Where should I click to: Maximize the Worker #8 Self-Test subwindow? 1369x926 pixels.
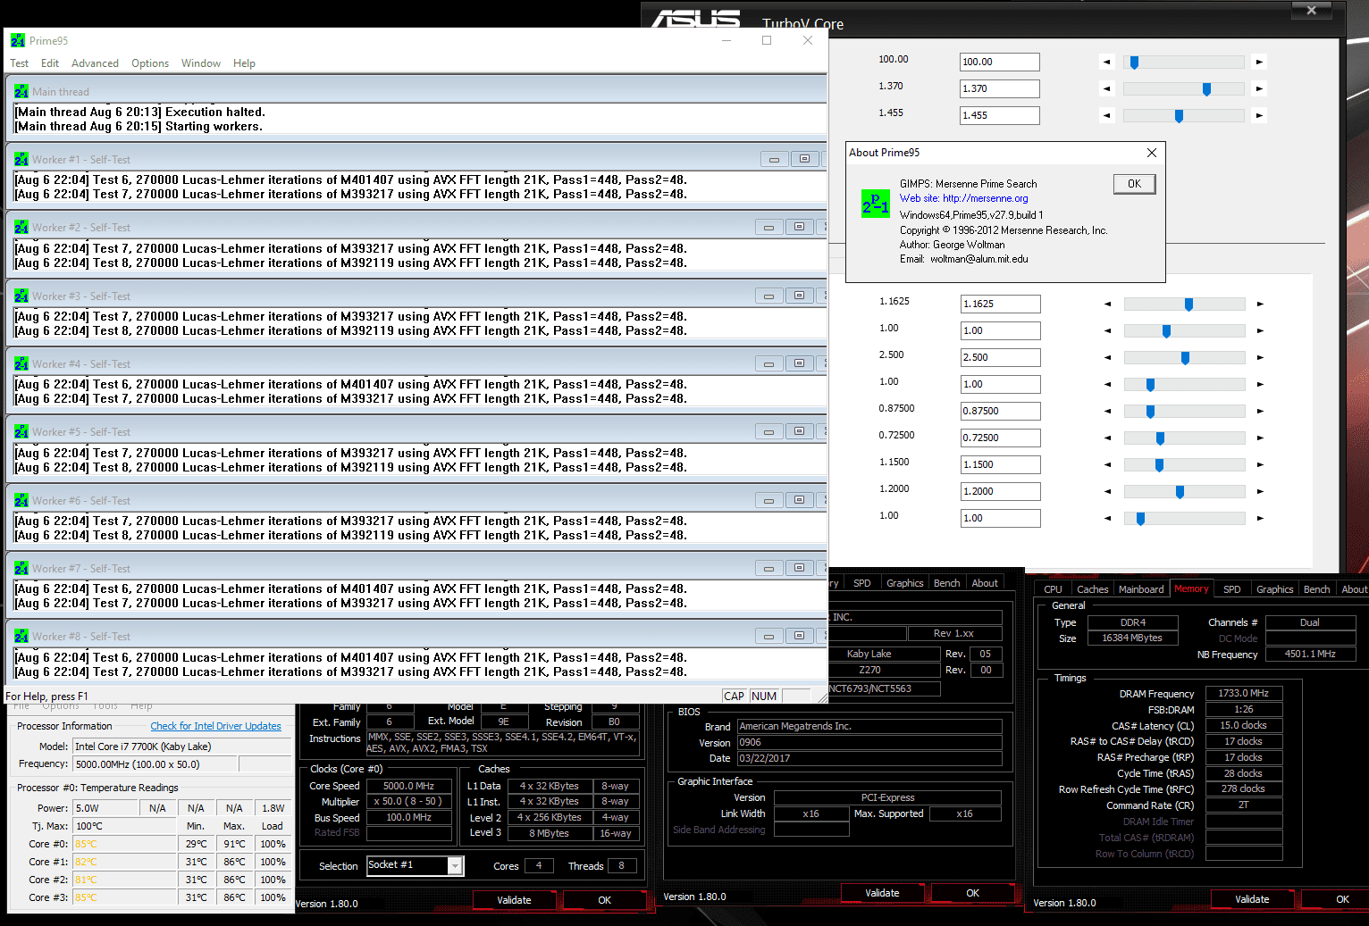click(x=799, y=636)
